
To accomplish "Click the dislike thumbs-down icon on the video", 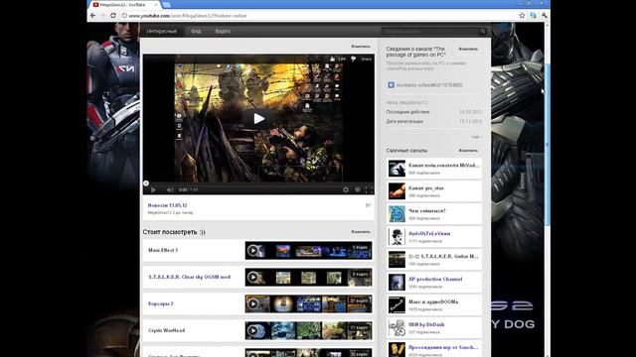I will [x=354, y=59].
